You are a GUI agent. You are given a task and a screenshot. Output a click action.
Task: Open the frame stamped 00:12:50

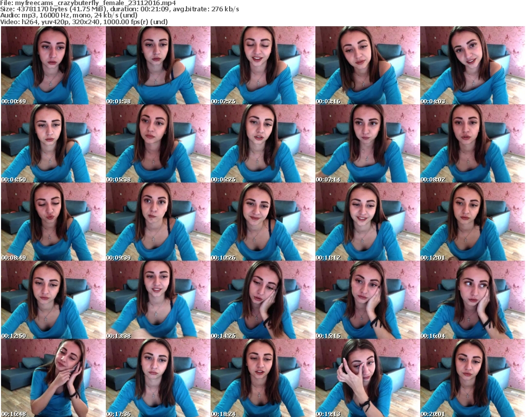click(53, 300)
